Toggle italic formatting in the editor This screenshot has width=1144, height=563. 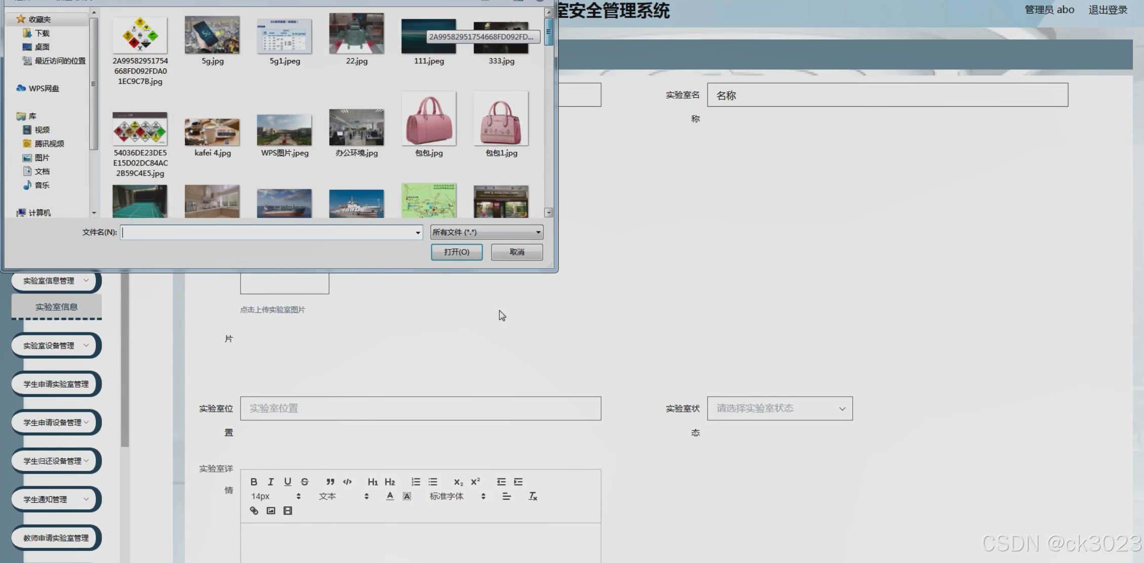tap(270, 482)
